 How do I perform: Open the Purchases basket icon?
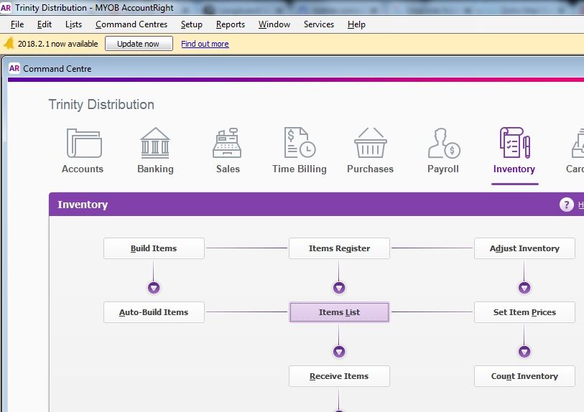[370, 144]
